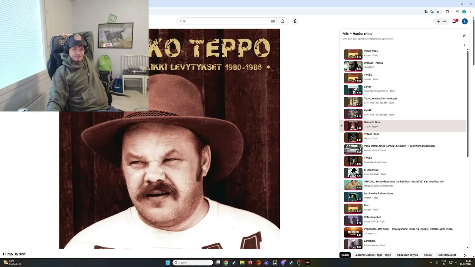The height and width of the screenshot is (267, 475).
Task: Select the Sinulle filter chip
Action: point(427,255)
